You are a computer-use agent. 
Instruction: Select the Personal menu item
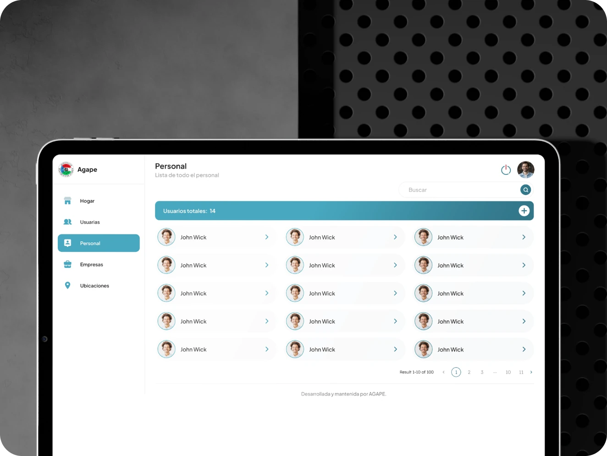tap(99, 243)
